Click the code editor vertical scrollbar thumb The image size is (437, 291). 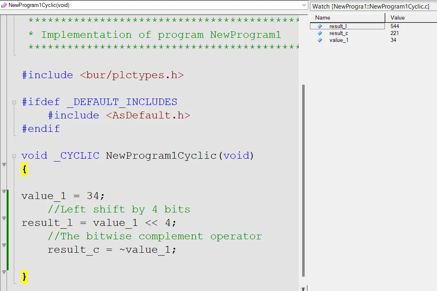pyautogui.click(x=303, y=180)
